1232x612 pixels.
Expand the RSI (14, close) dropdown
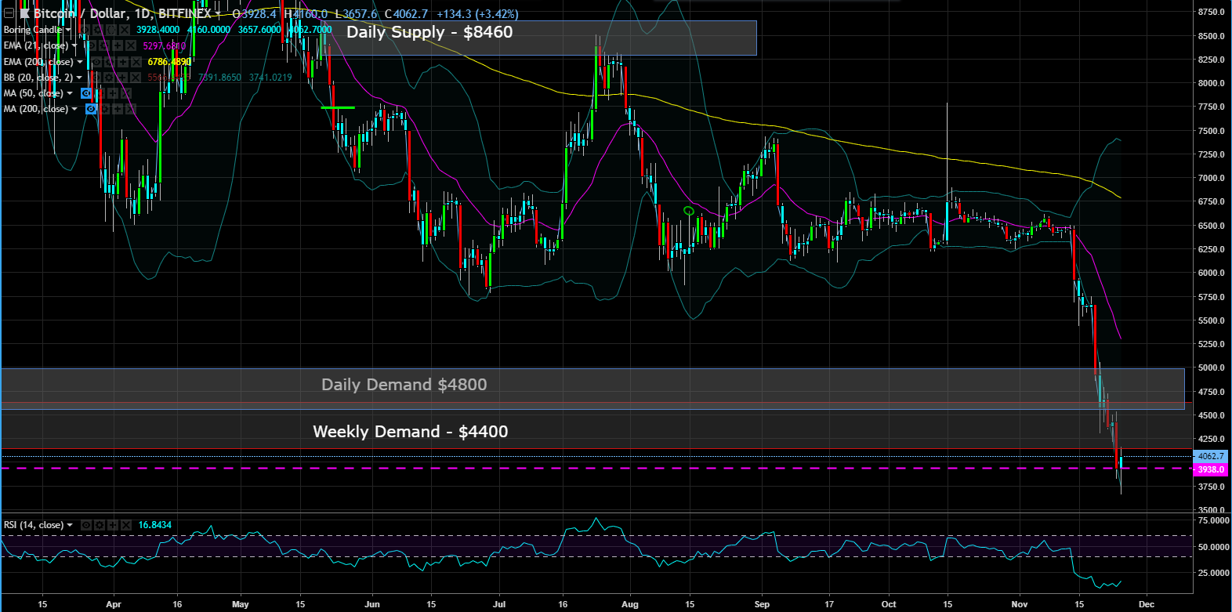pyautogui.click(x=70, y=525)
